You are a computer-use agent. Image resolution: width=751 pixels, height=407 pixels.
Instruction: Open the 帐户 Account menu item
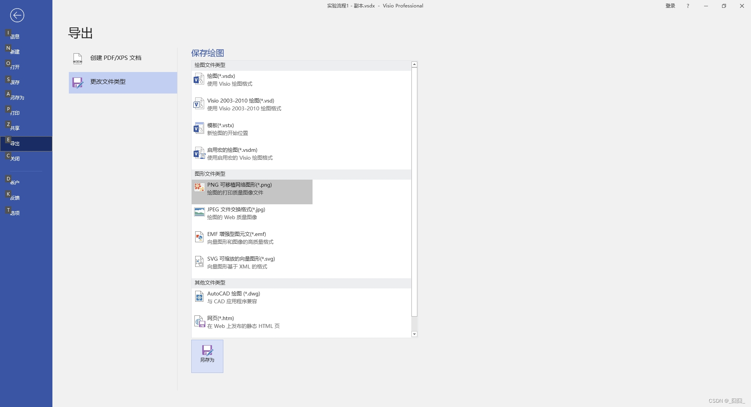point(26,182)
